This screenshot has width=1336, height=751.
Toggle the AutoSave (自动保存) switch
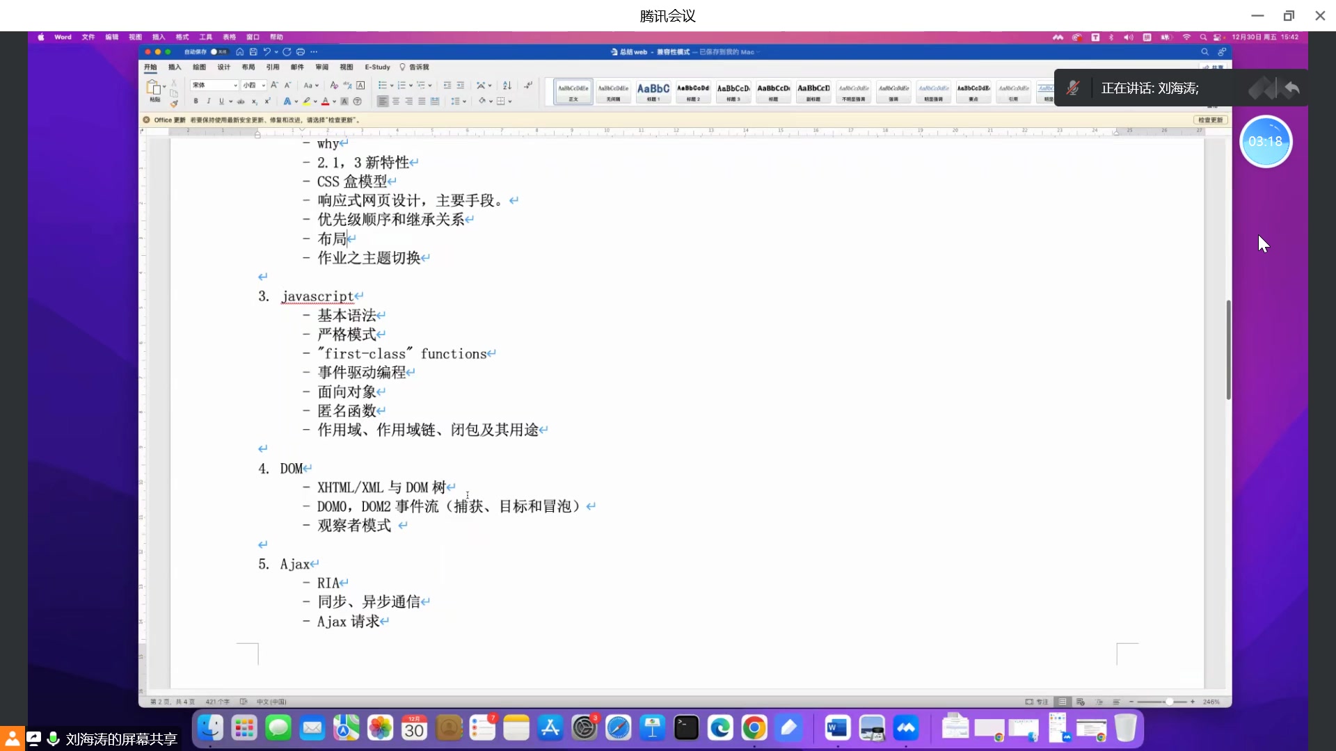click(x=218, y=52)
